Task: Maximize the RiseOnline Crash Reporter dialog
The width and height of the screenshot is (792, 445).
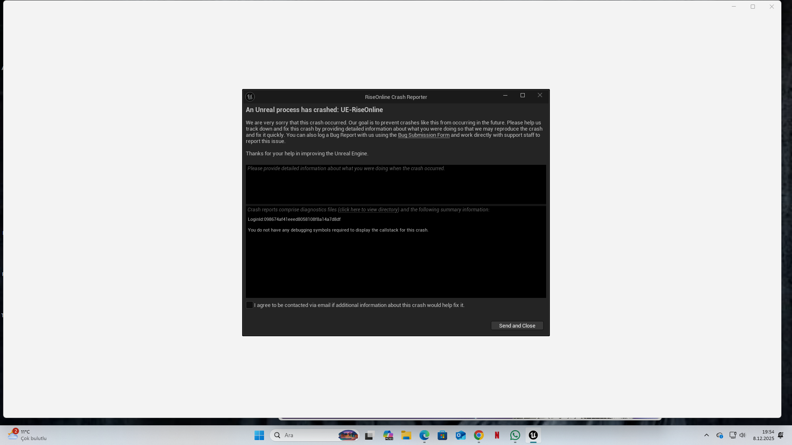Action: pyautogui.click(x=523, y=95)
